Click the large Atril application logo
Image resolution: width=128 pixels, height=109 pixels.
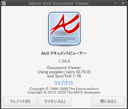click(64, 29)
